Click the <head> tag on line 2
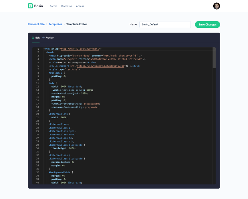This screenshot has width=248, height=199. 50,52
